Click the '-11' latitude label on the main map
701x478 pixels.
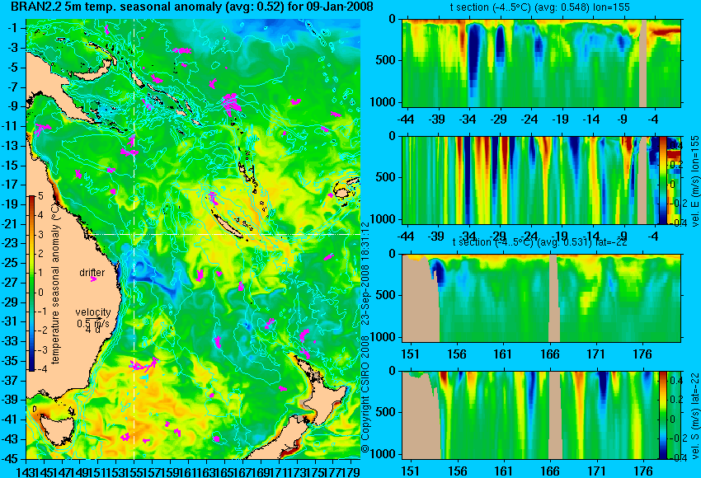(x=10, y=126)
